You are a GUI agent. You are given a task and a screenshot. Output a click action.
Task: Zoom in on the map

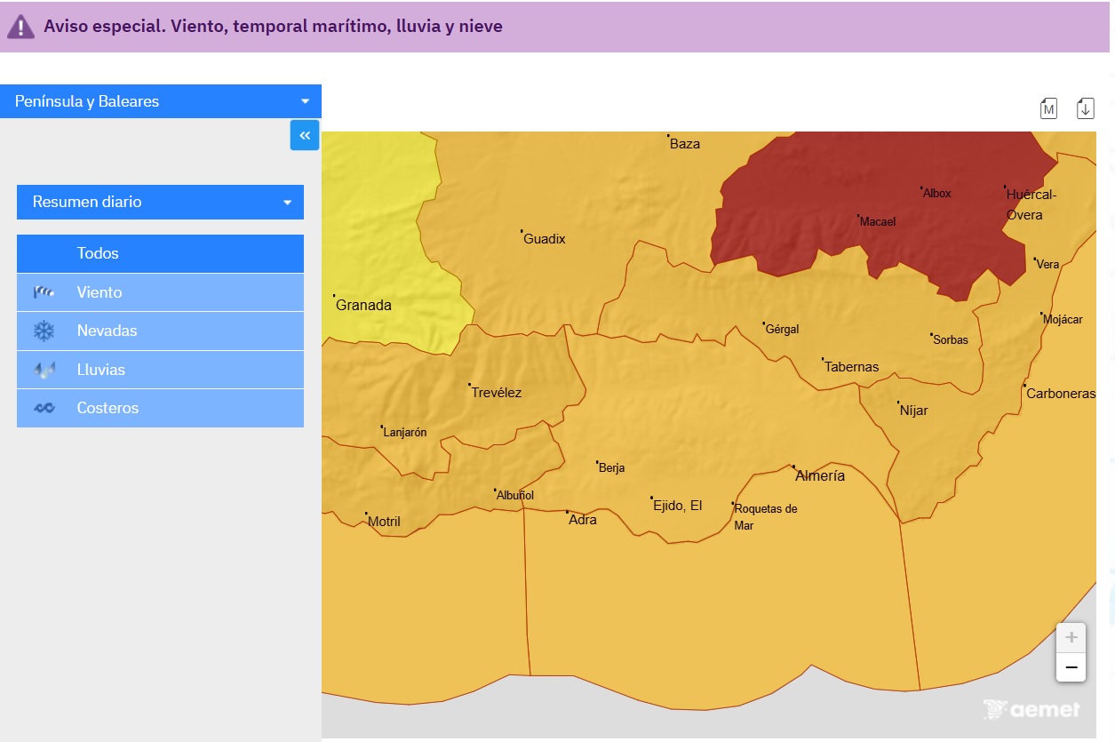[x=1071, y=637]
